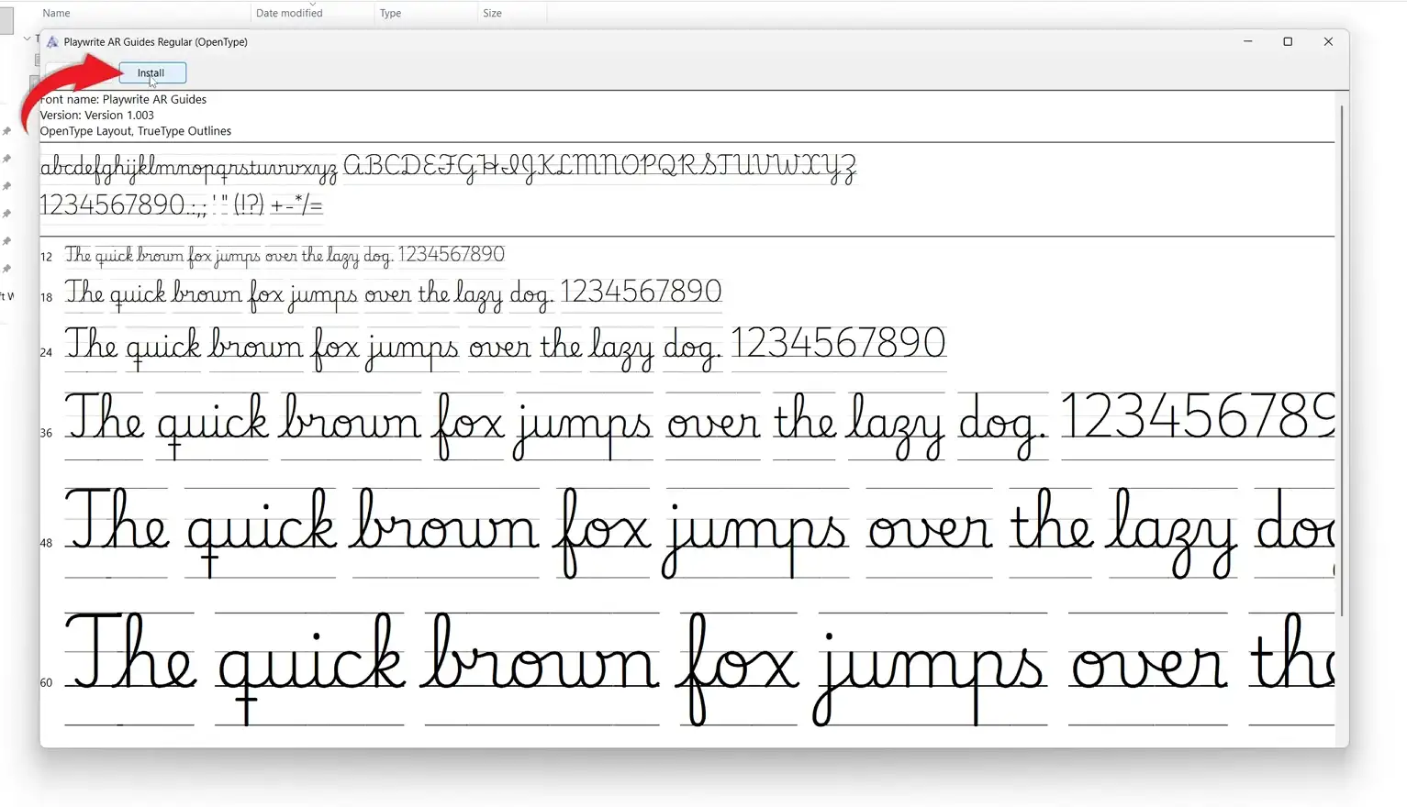Sort by Name column in File Explorer

coord(56,13)
